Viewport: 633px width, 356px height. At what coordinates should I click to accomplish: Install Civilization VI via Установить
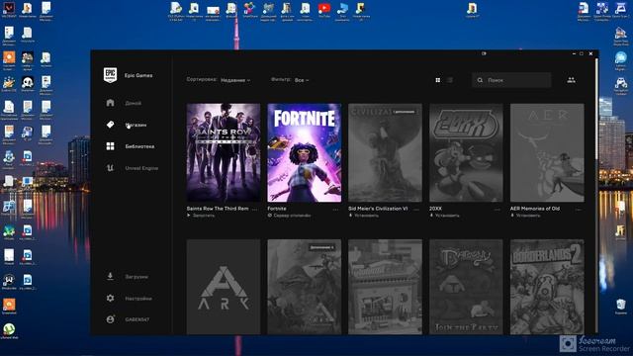point(363,216)
